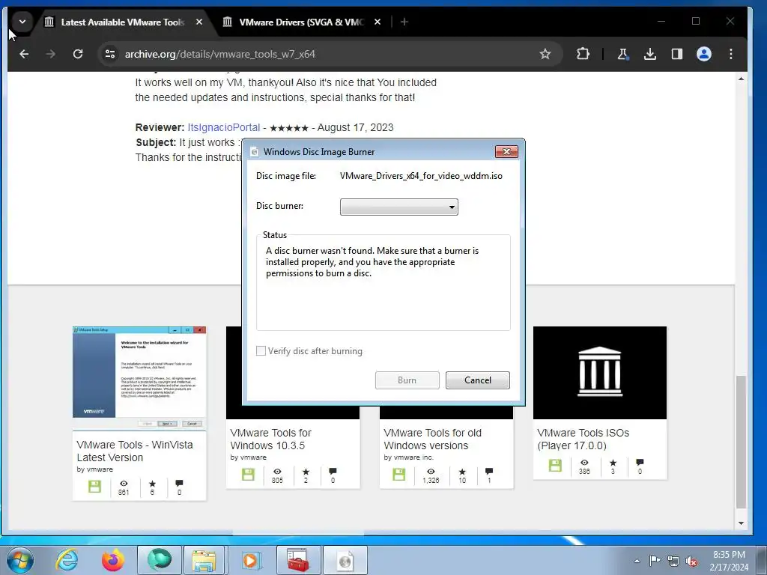Open the taskbar clock showing 8:35 PM
Image resolution: width=767 pixels, height=575 pixels.
(x=729, y=561)
